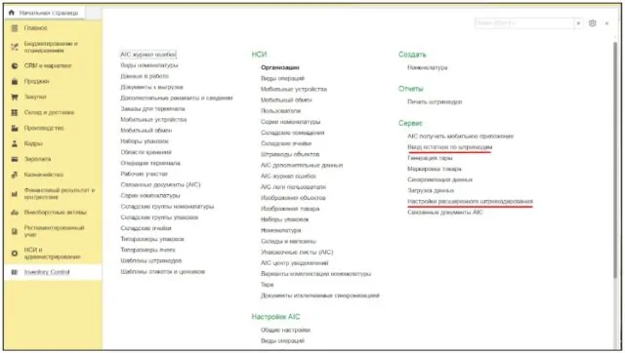Open Склады и магазины
Viewport: 625px width, 353px height.
288,241
